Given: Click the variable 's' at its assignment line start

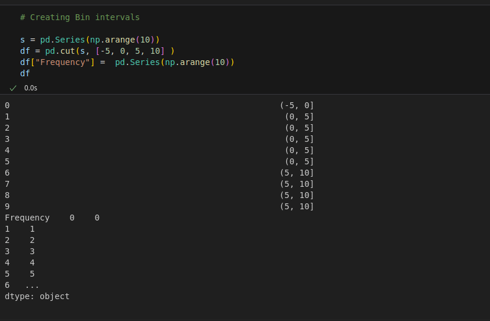Looking at the screenshot, I should [23, 40].
